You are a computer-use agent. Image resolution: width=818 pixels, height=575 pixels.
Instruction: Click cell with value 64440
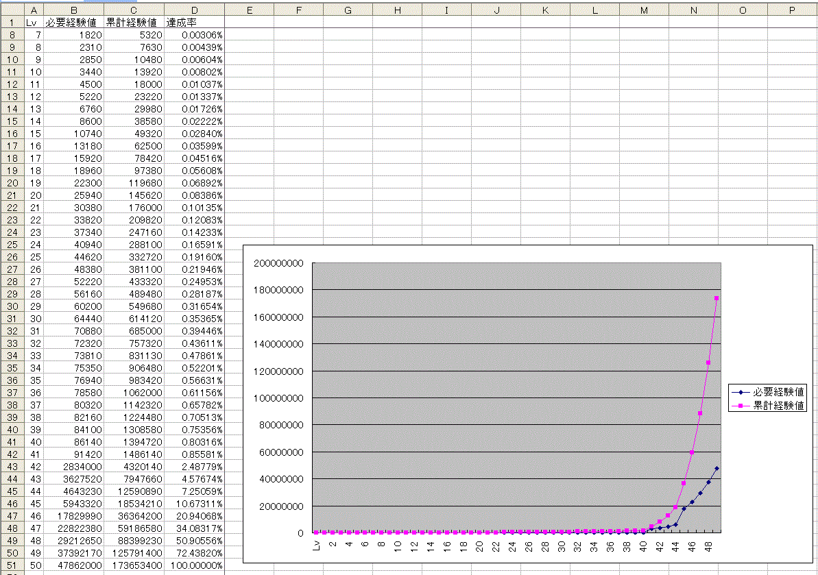pyautogui.click(x=73, y=319)
